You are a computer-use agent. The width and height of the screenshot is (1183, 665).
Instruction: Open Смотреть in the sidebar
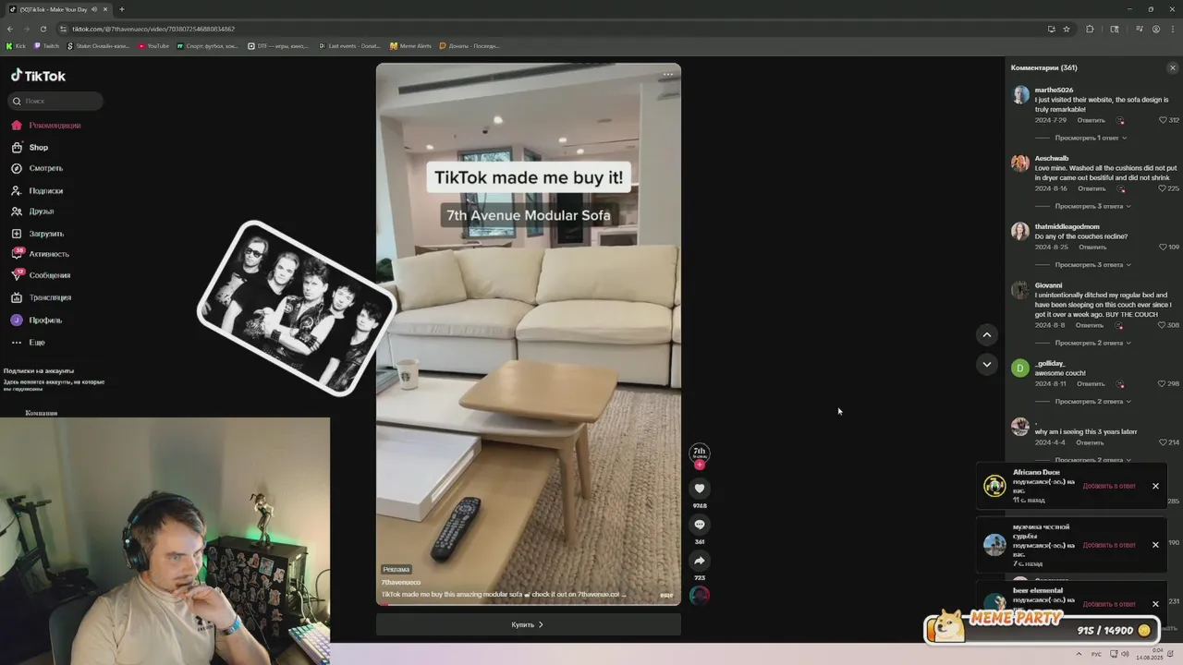point(38,169)
